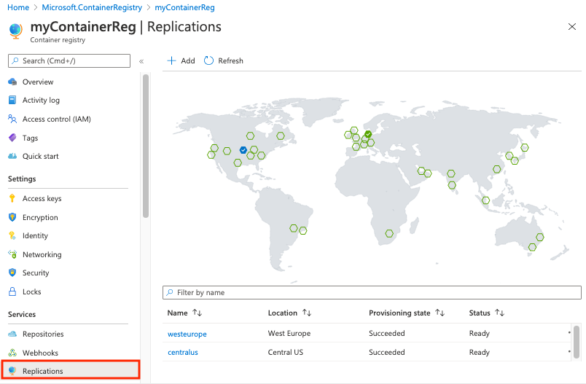Click the Add button in toolbar
586x384 pixels.
[181, 60]
